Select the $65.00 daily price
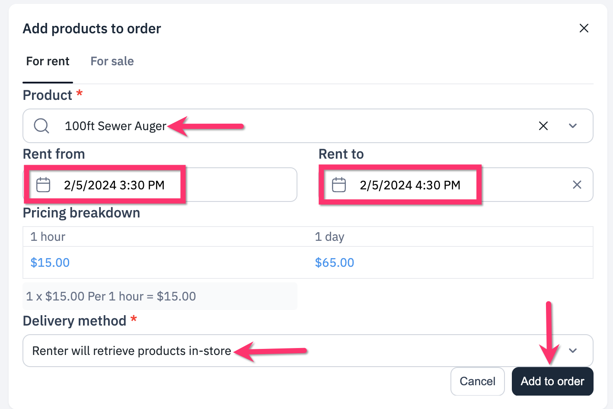 pyautogui.click(x=335, y=262)
